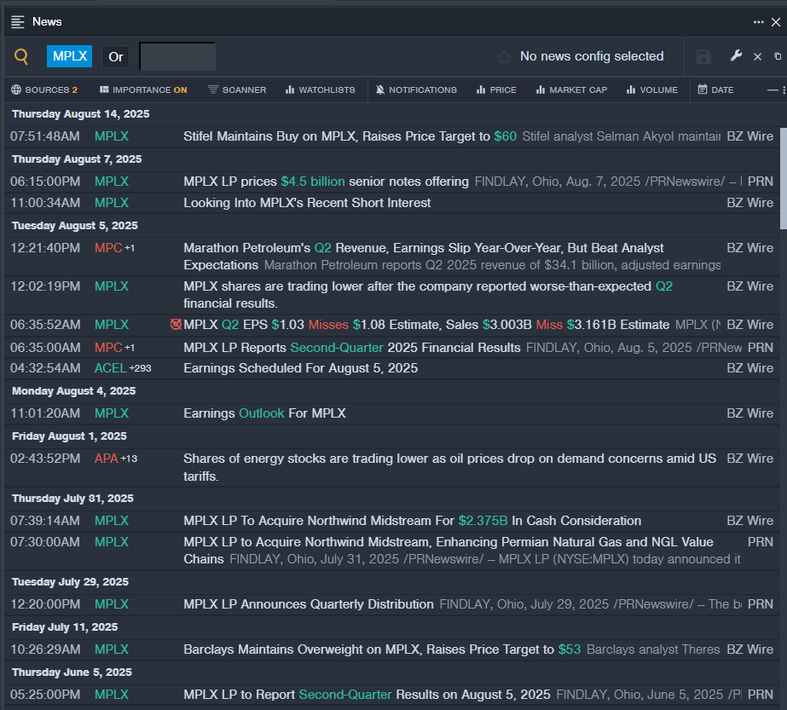Open the Sources filter dropdown
The image size is (787, 710).
(x=44, y=89)
